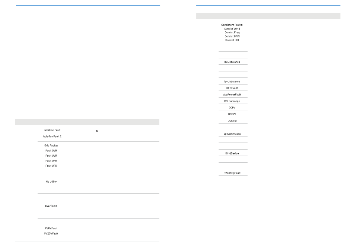This screenshot has width=356, height=245.
Task: Select the DCI out range cell
Action: pyautogui.click(x=233, y=101)
